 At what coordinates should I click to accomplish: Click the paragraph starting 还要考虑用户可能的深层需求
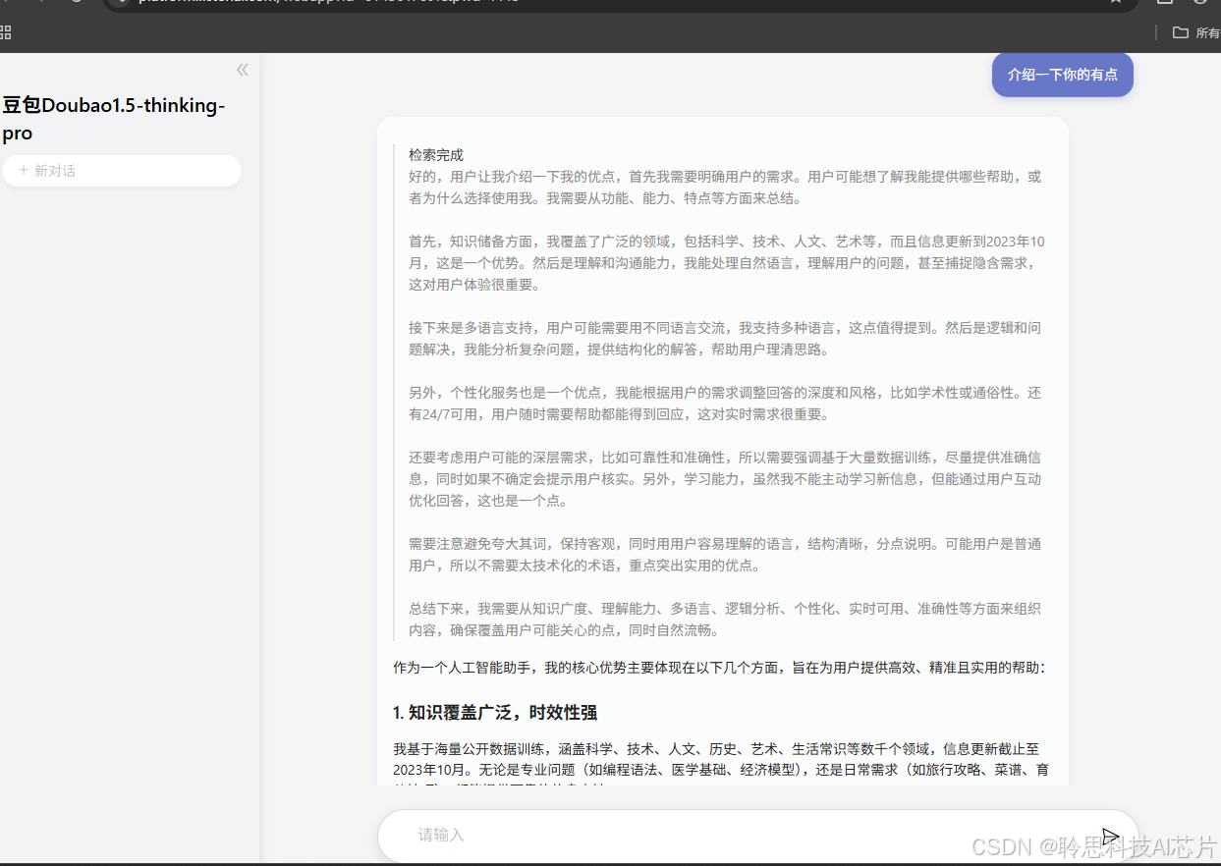725,479
